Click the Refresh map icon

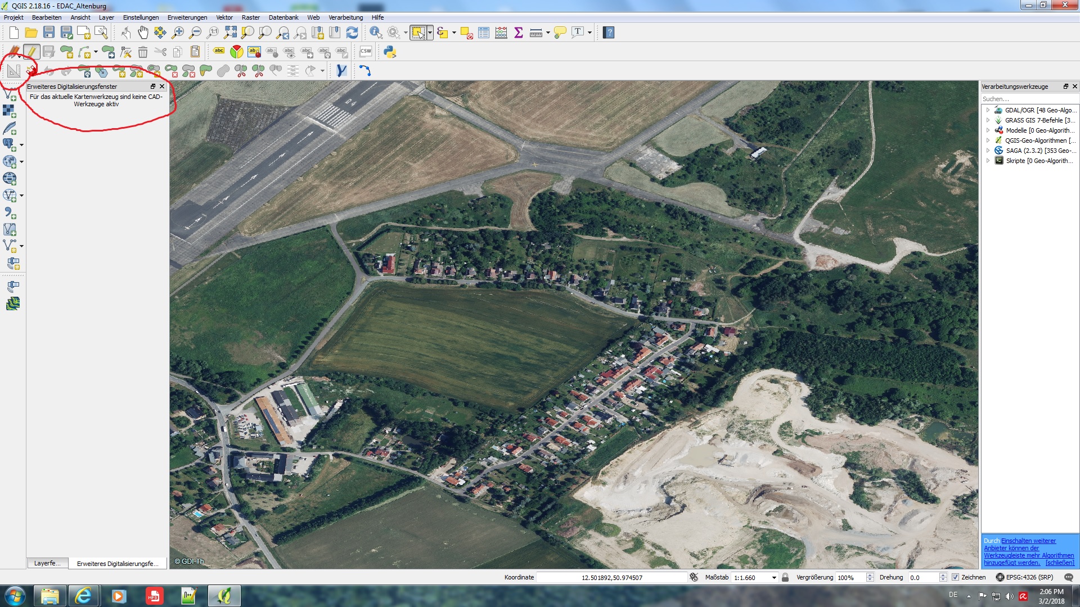[x=352, y=33]
